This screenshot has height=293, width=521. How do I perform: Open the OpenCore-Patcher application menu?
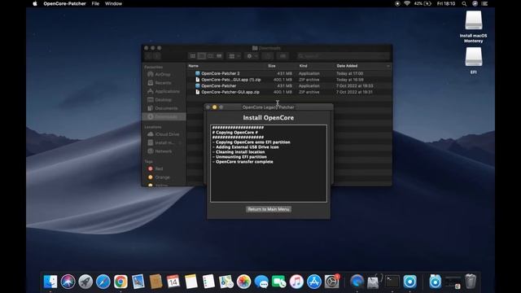(x=64, y=3)
